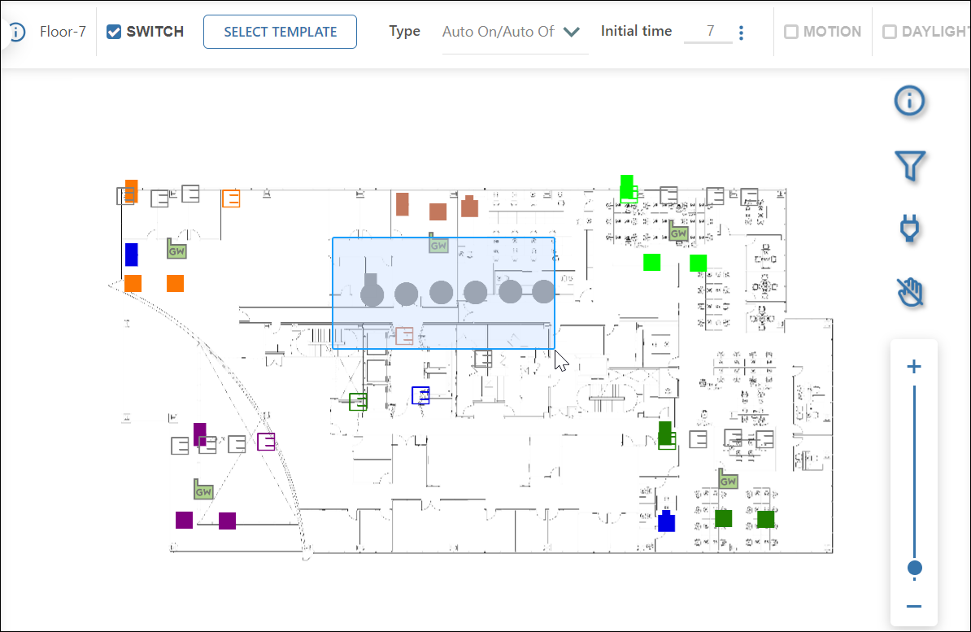Open the three-dot menu beside Initial time
971x632 pixels.
click(x=741, y=33)
